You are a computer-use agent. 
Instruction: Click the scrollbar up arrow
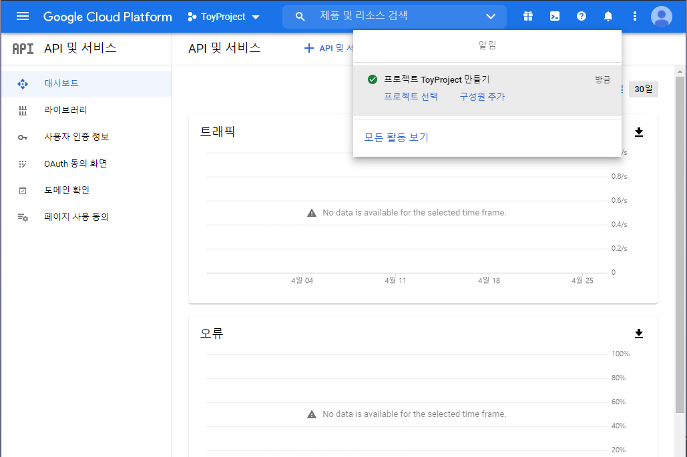pyautogui.click(x=680, y=71)
